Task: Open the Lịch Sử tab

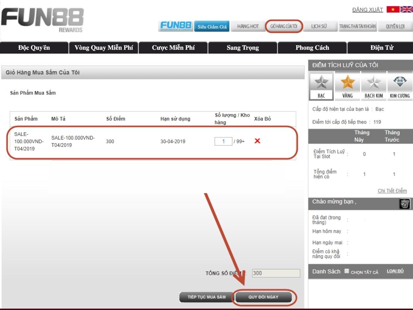Action: pyautogui.click(x=319, y=26)
